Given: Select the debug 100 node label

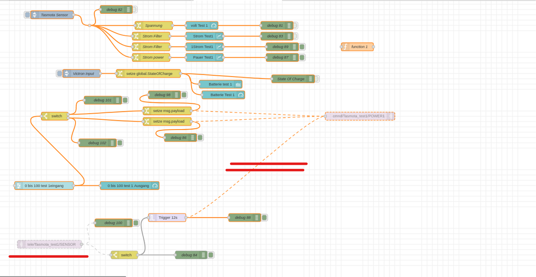Looking at the screenshot, I should pyautogui.click(x=113, y=223).
